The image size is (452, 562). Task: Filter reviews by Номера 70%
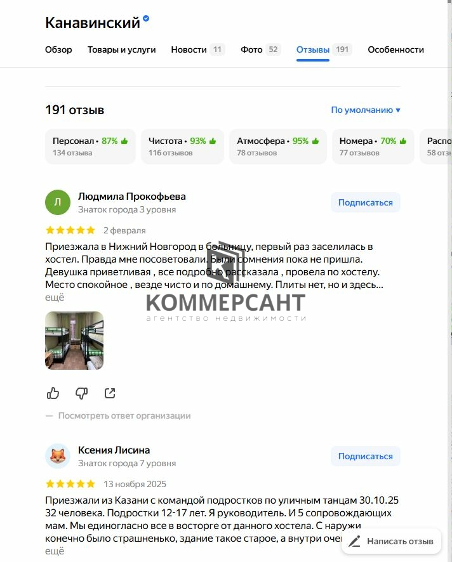(x=373, y=147)
